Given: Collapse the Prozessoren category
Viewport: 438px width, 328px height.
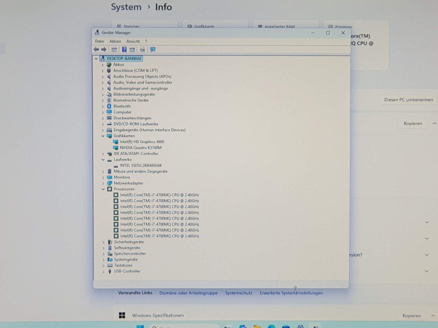Looking at the screenshot, I should click(103, 189).
